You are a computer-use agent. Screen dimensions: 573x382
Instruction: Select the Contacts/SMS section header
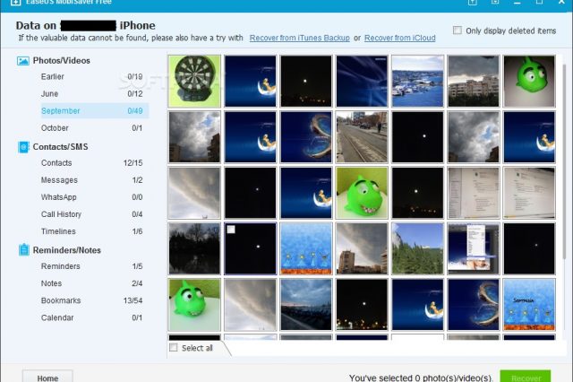coord(60,147)
